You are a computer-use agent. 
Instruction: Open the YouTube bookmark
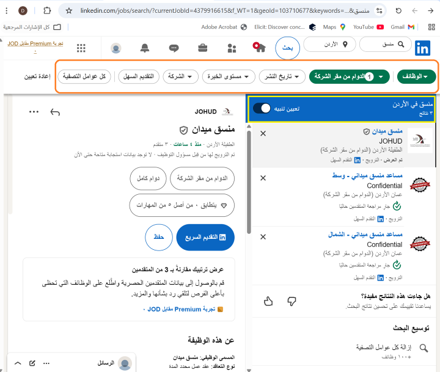(x=368, y=27)
